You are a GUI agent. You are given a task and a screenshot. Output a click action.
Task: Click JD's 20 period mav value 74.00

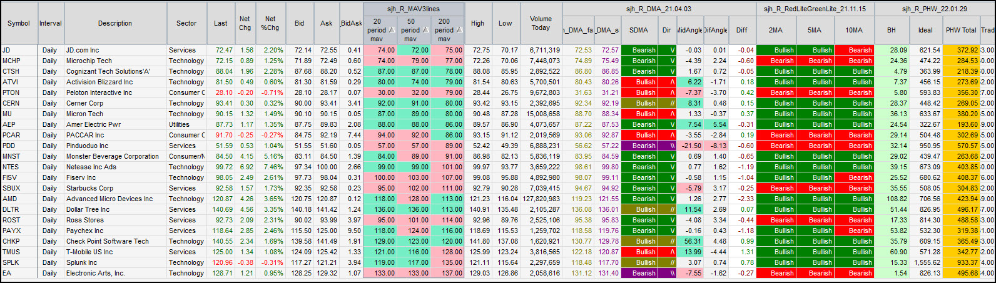380,50
